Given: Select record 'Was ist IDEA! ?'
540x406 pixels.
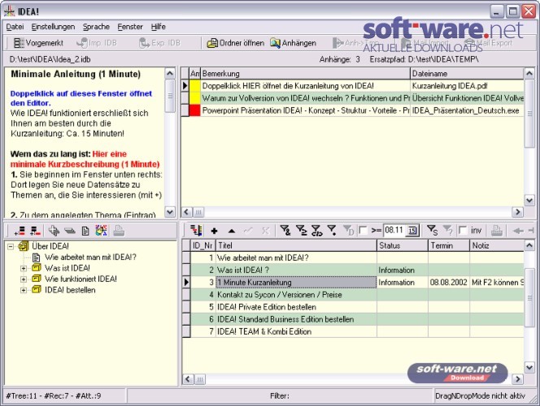Looking at the screenshot, I should pyautogui.click(x=358, y=270).
